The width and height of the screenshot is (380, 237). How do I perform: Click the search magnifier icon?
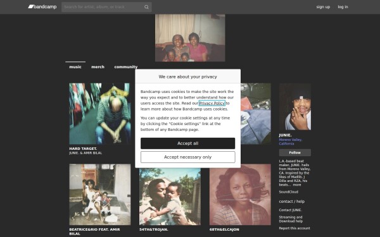[146, 7]
